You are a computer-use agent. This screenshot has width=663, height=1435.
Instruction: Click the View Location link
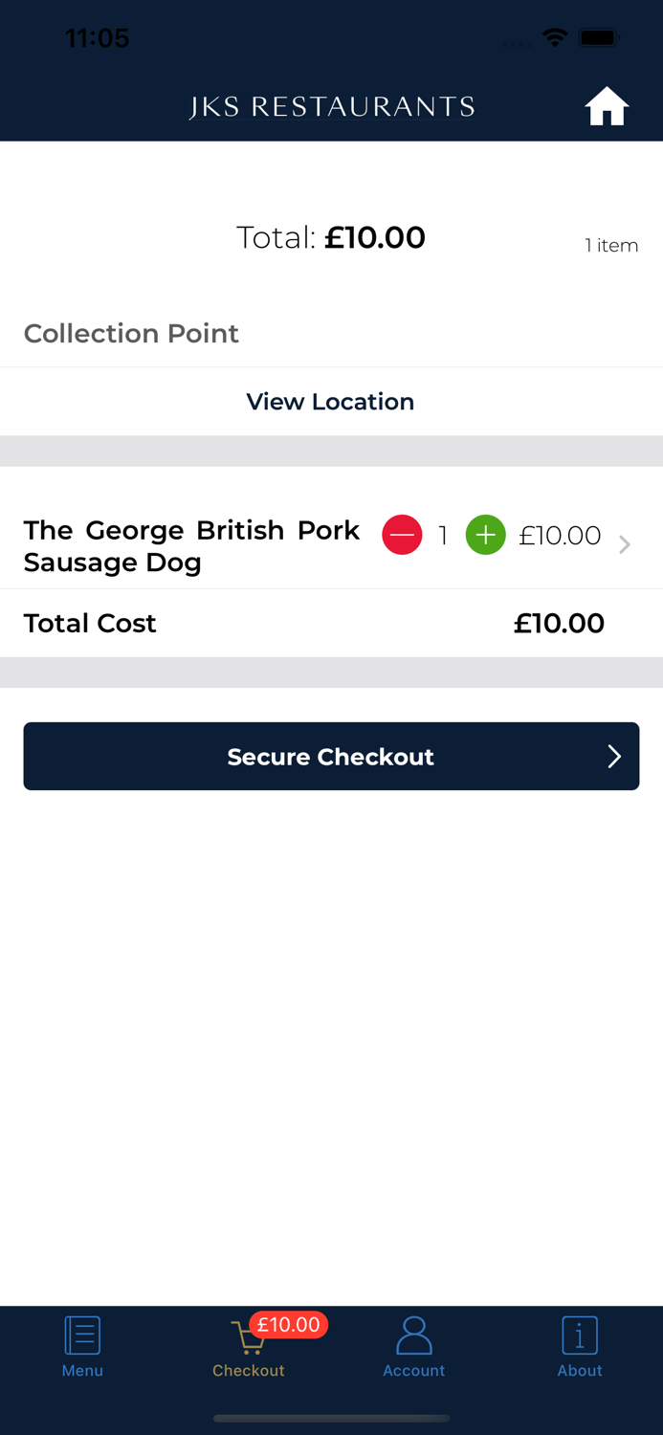330,402
